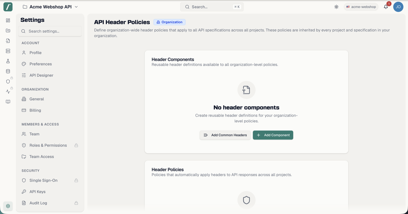Open the locked activity pulse icon in left rail
408x214 pixels.
[x=8, y=92]
